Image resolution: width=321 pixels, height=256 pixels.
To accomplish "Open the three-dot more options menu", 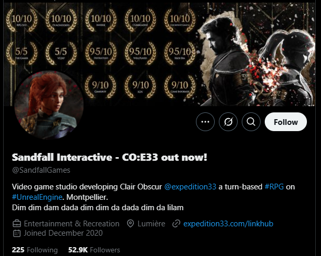I will click(x=205, y=122).
